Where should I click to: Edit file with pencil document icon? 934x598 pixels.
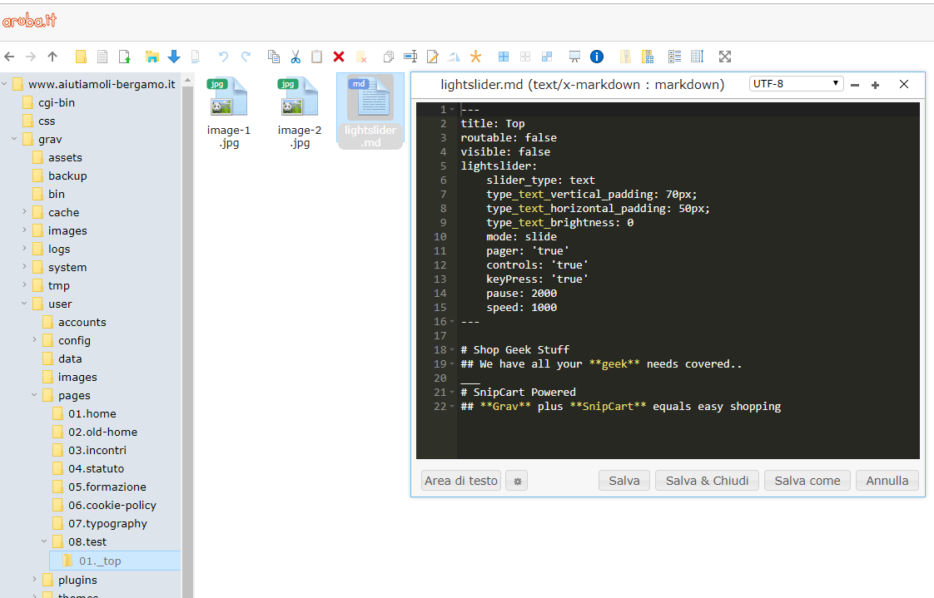432,57
